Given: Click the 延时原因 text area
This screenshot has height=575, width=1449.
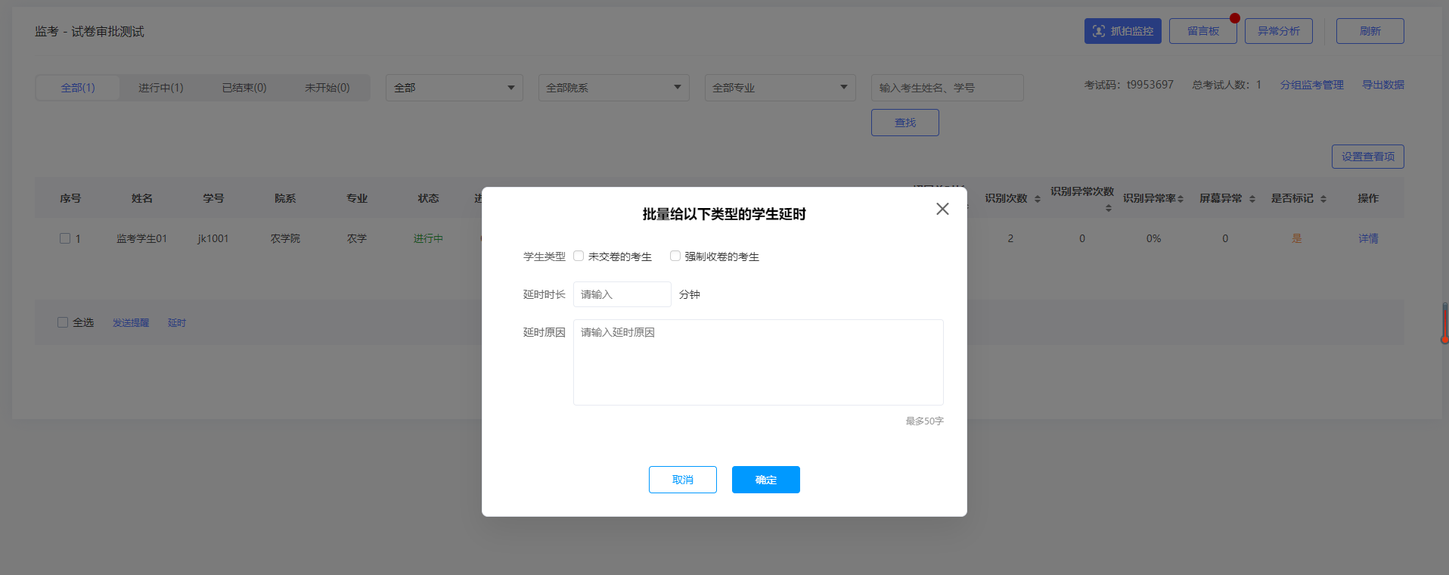Looking at the screenshot, I should (x=759, y=362).
